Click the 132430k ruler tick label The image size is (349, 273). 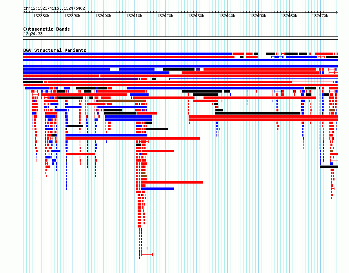(196, 16)
